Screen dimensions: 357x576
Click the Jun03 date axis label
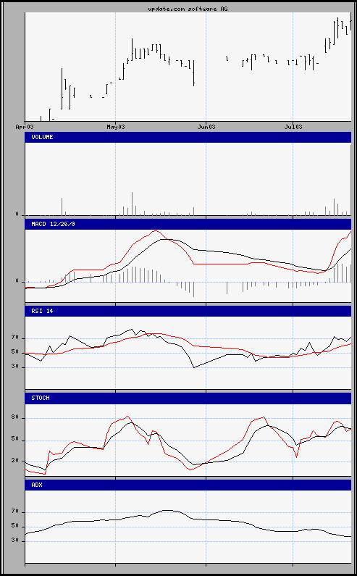click(206, 127)
